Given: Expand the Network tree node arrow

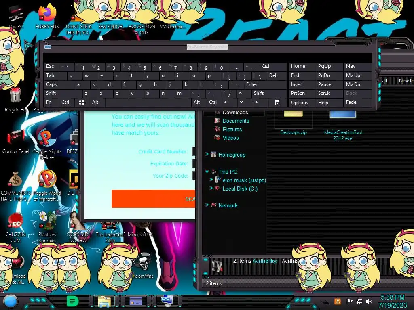Looking at the screenshot, I should point(207,205).
